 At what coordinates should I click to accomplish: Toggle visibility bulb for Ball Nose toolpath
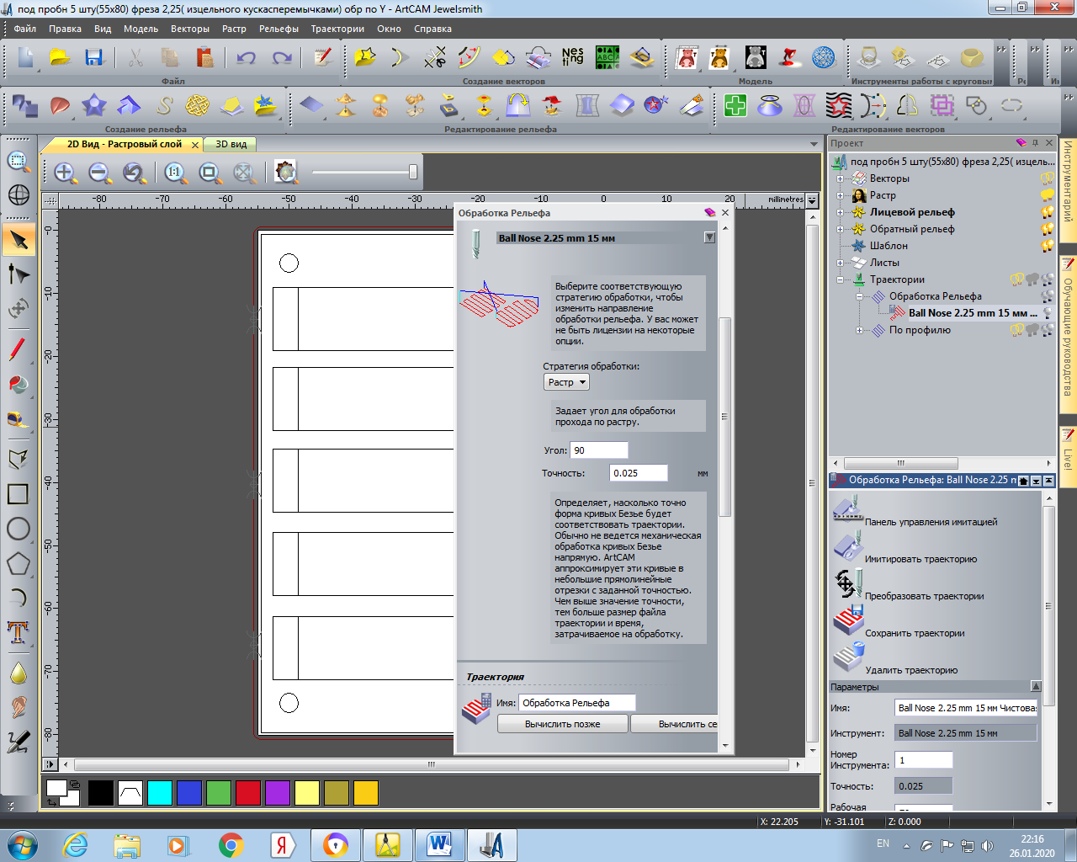[1048, 313]
